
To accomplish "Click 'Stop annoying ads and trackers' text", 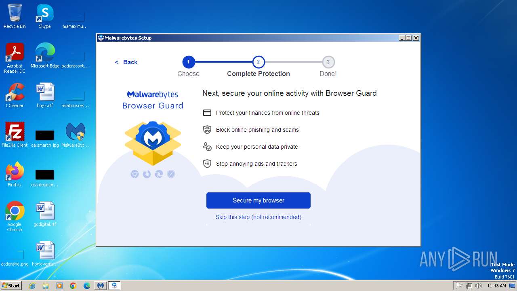I will [256, 164].
